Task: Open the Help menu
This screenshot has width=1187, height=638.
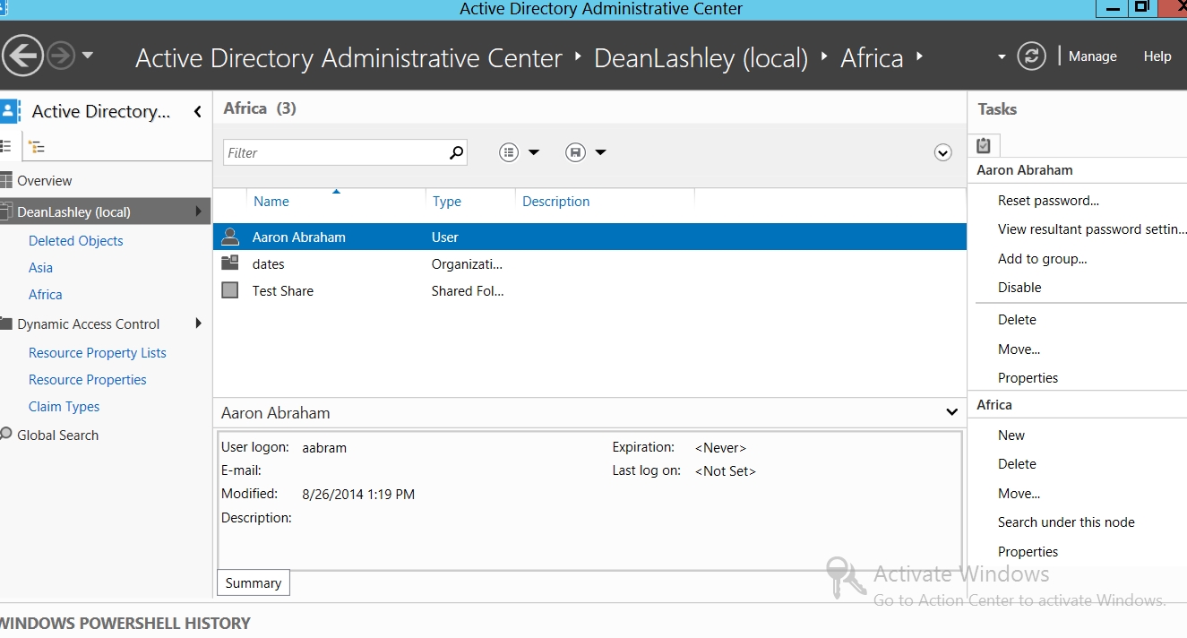Action: tap(1157, 56)
